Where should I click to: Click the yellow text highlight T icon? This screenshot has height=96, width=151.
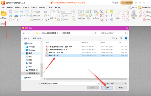(x=106, y=12)
